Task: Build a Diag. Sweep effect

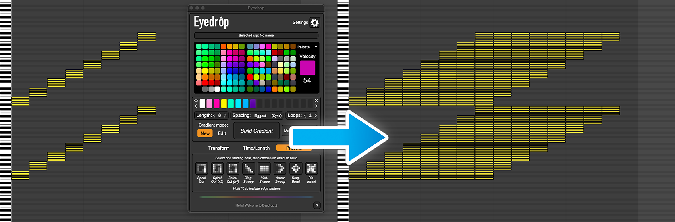Action: tap(249, 169)
